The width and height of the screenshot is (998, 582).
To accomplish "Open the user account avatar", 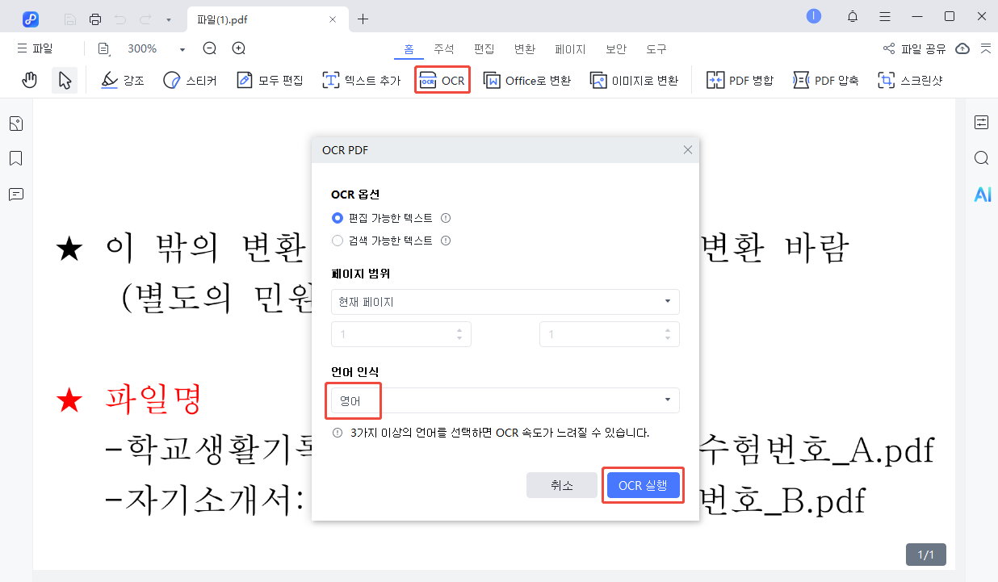I will (x=814, y=16).
